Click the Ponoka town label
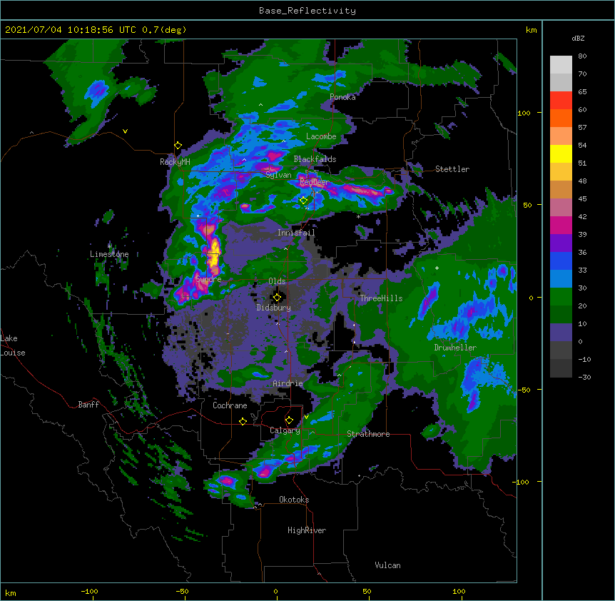 (342, 97)
